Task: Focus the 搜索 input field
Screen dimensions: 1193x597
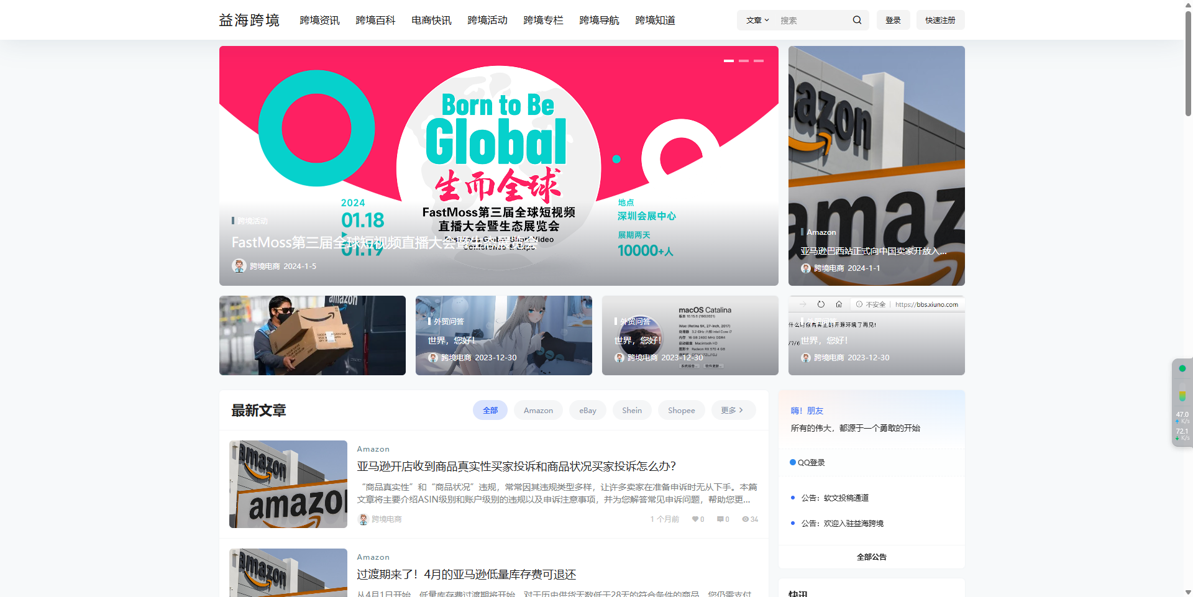Action: 813,20
